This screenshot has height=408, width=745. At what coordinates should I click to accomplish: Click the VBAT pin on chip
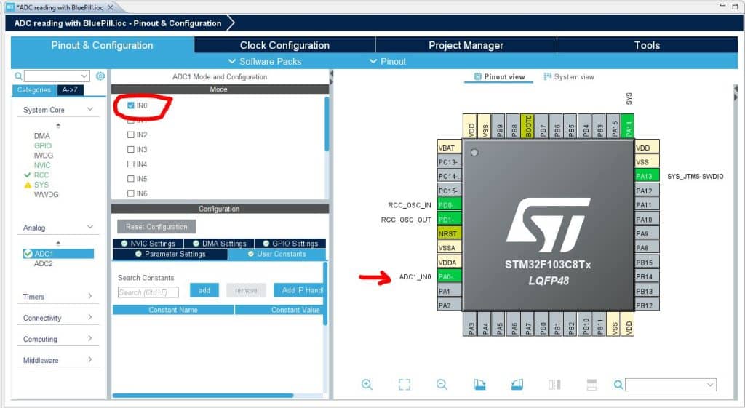pos(449,148)
